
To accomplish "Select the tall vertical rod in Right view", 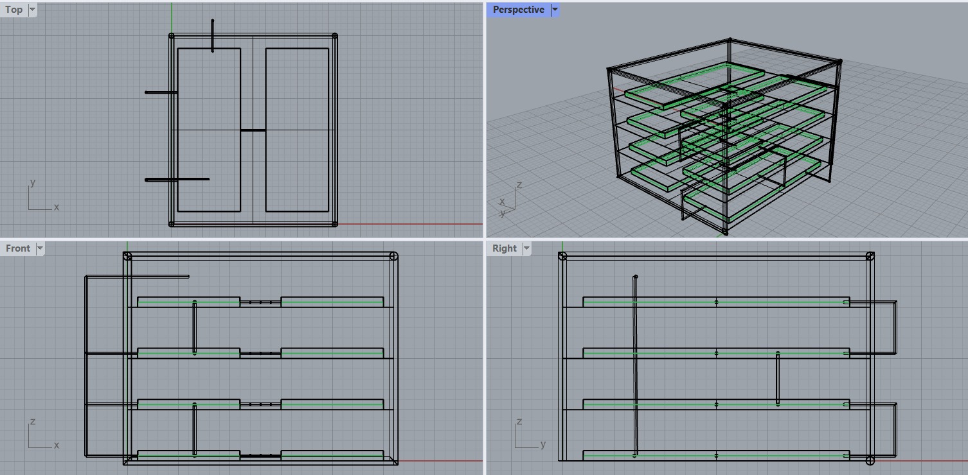I will pyautogui.click(x=636, y=366).
